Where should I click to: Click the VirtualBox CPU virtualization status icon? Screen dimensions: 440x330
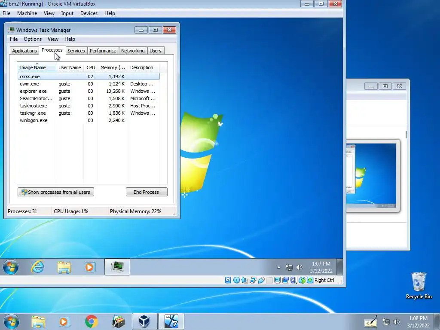(294, 280)
